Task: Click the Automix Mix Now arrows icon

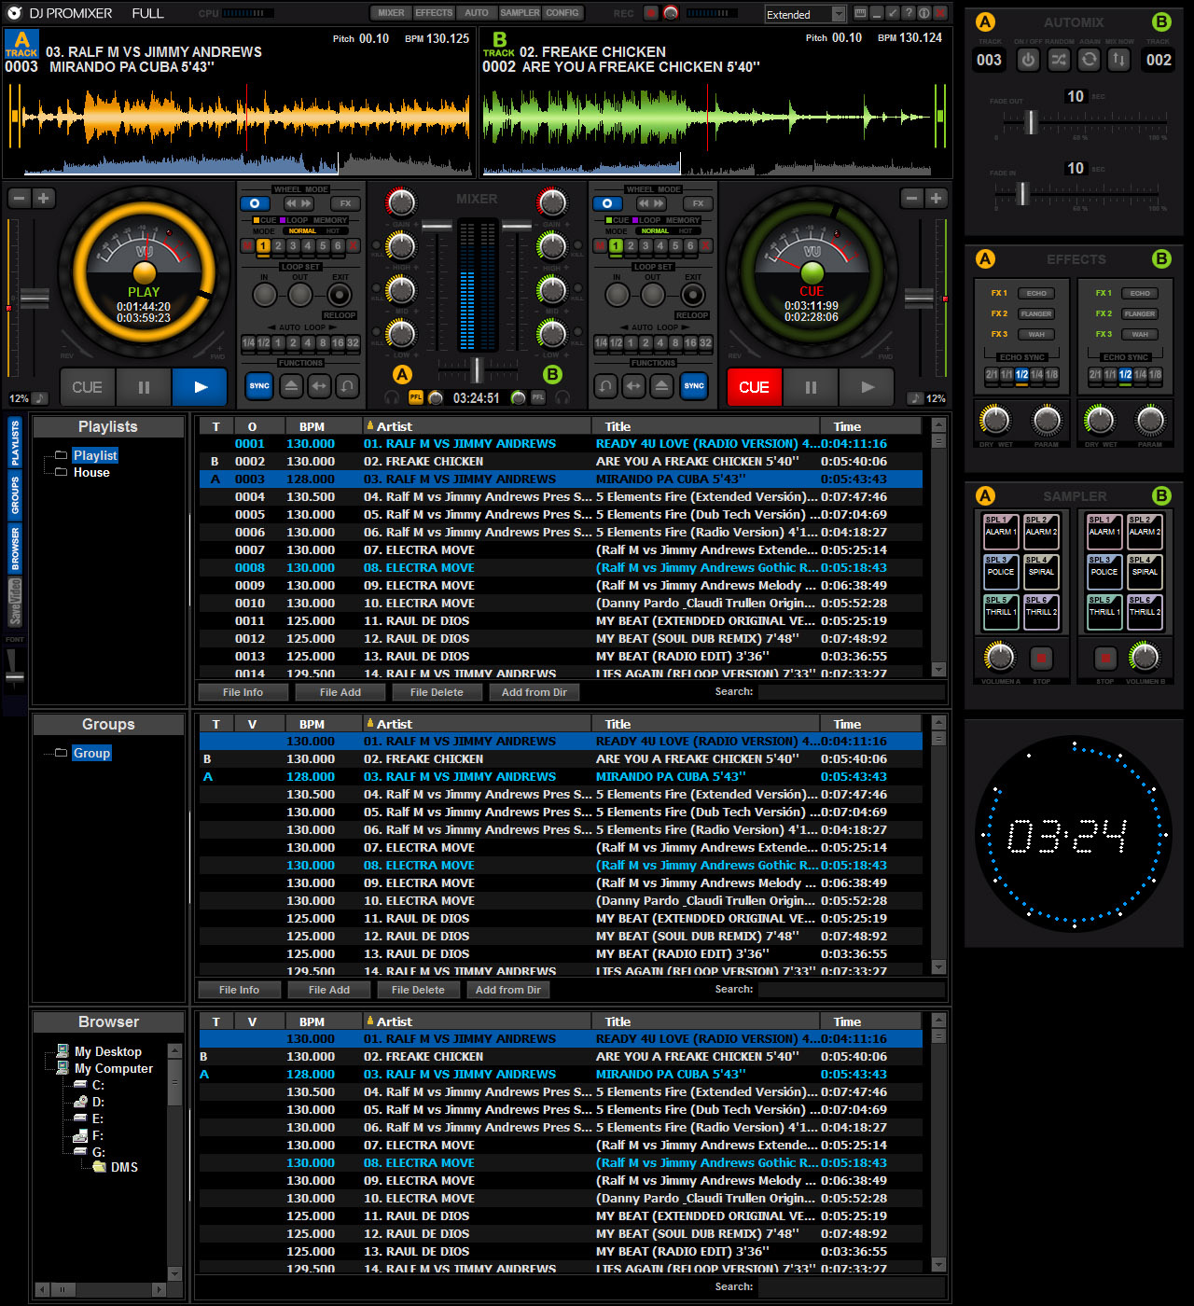Action: (1119, 60)
